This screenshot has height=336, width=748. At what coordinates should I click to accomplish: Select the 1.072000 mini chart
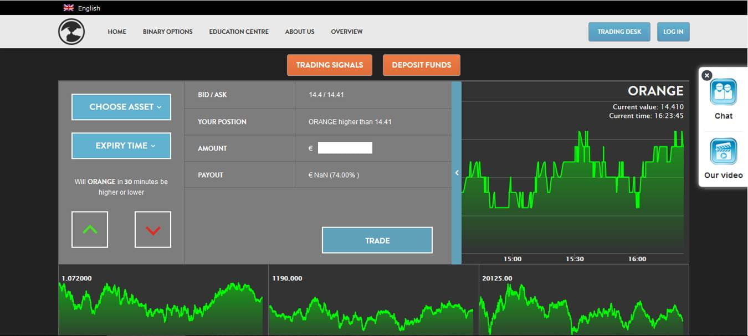tap(163, 299)
